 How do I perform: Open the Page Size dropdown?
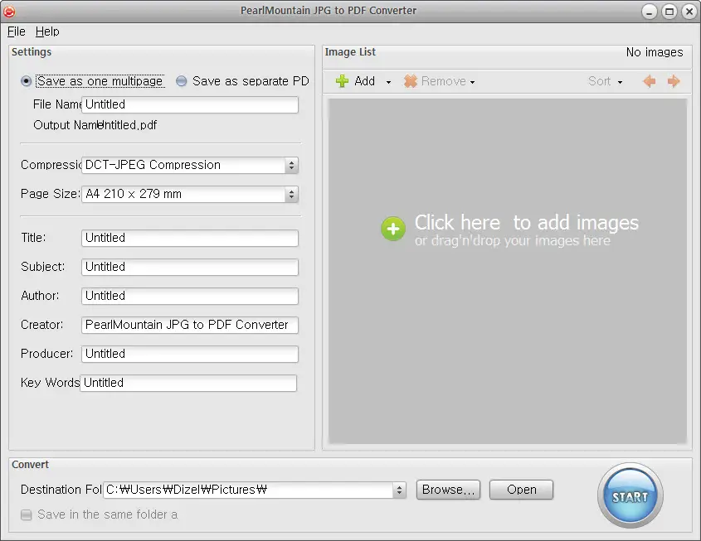coord(189,194)
